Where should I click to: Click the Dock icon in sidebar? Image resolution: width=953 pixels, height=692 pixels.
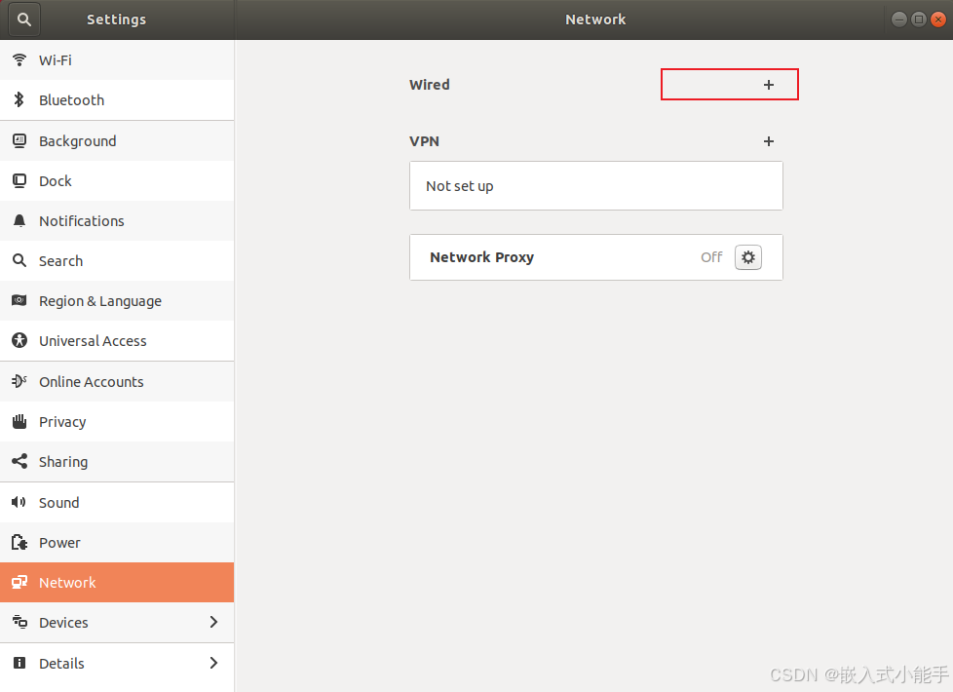[x=19, y=181]
